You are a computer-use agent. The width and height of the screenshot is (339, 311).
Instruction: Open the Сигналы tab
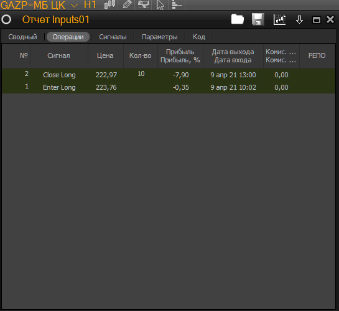(113, 37)
